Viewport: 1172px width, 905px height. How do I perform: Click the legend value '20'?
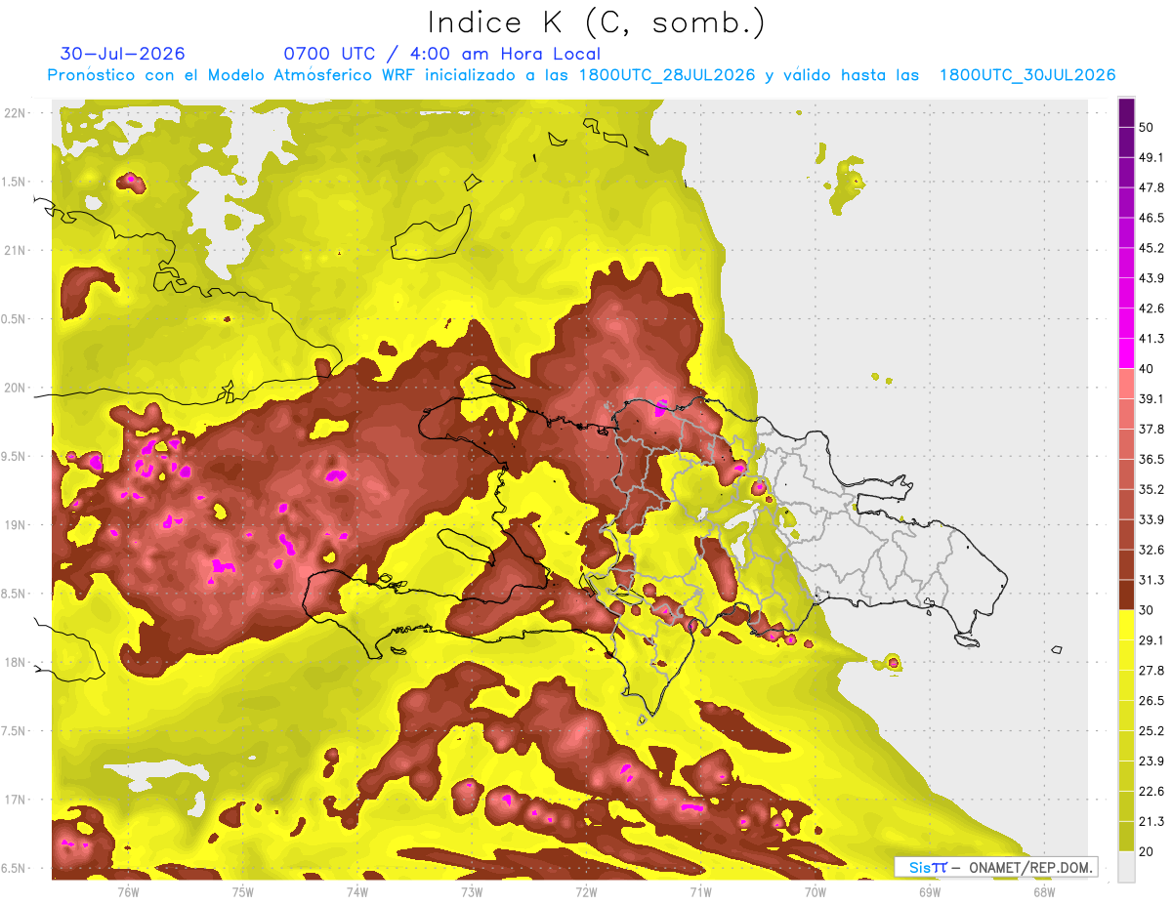click(1148, 852)
